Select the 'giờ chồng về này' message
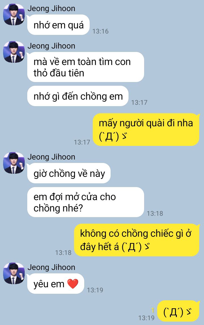This screenshot has width=204, height=325. pyautogui.click(x=69, y=173)
